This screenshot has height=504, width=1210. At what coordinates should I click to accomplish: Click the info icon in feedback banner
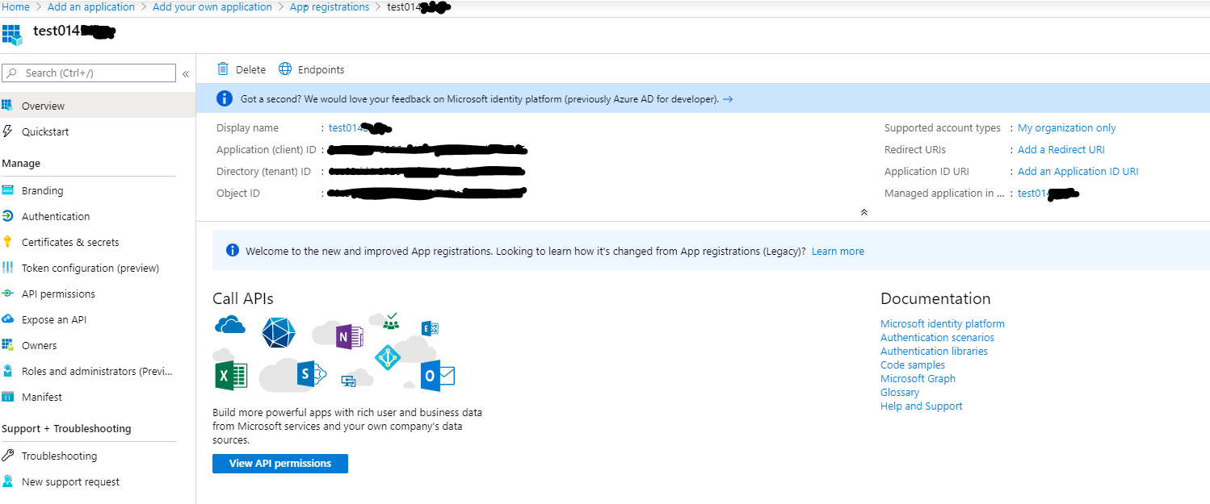point(225,98)
